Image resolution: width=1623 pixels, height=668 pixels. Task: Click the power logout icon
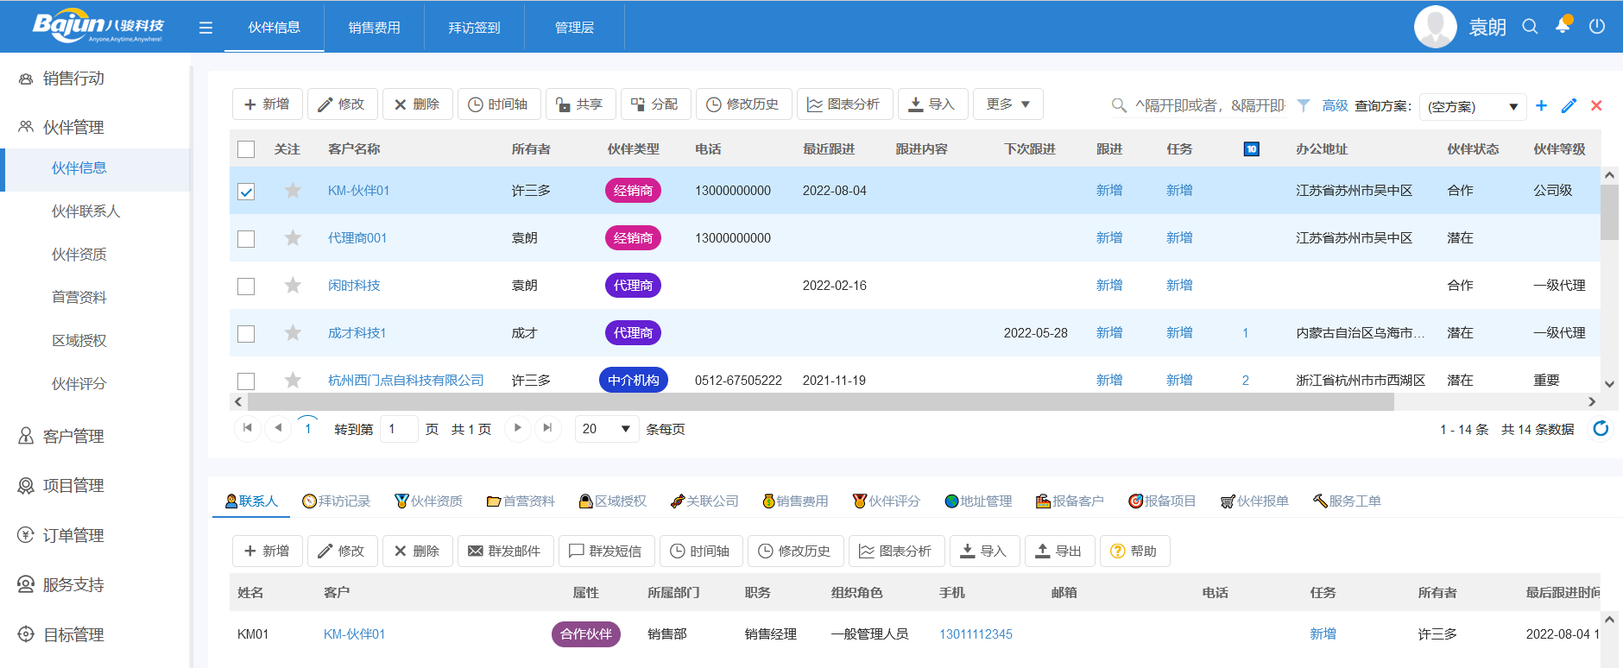[1597, 27]
